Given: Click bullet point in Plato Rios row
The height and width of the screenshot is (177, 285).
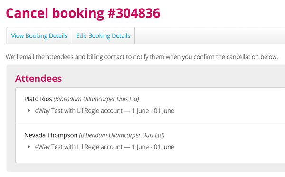Looking at the screenshot, I should (x=28, y=111).
